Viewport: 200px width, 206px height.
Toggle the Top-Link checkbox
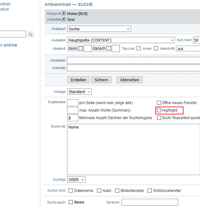point(139,48)
